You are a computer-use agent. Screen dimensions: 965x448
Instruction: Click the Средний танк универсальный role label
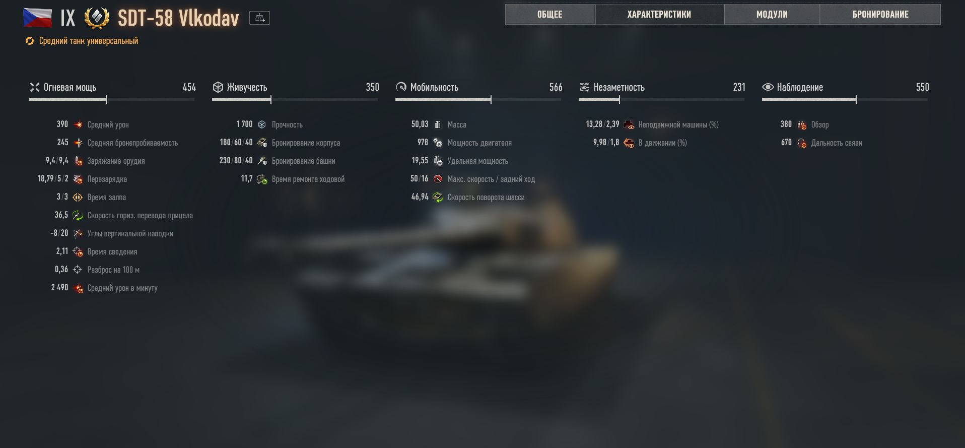pyautogui.click(x=89, y=41)
